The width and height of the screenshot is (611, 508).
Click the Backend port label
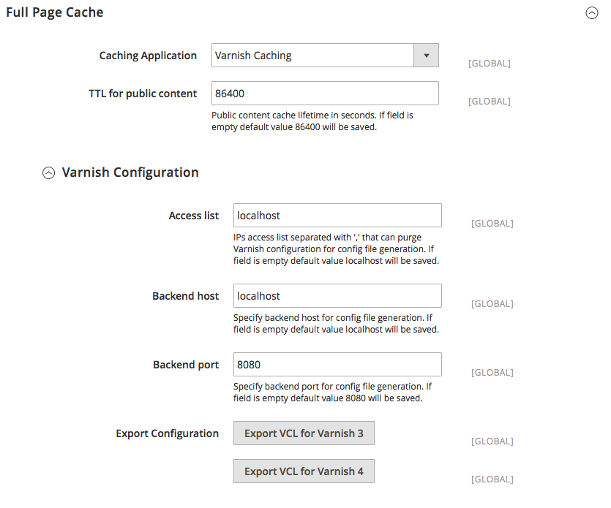click(x=186, y=365)
